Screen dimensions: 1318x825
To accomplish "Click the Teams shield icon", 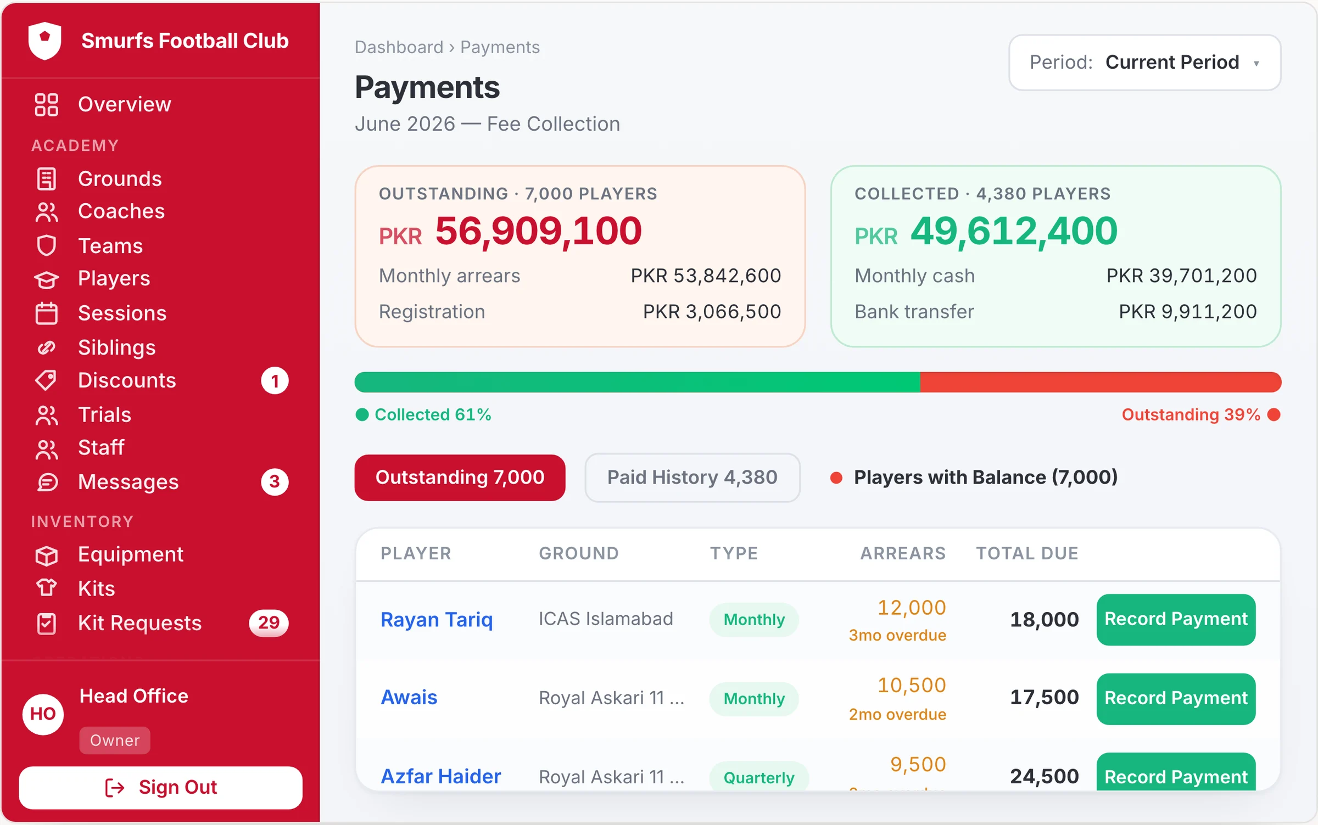I will click(46, 246).
